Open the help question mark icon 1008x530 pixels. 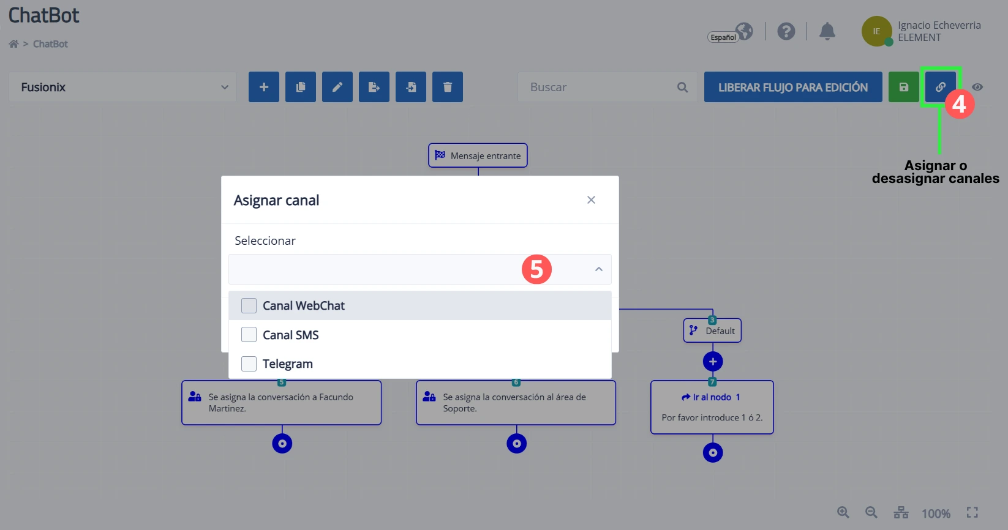coord(786,31)
